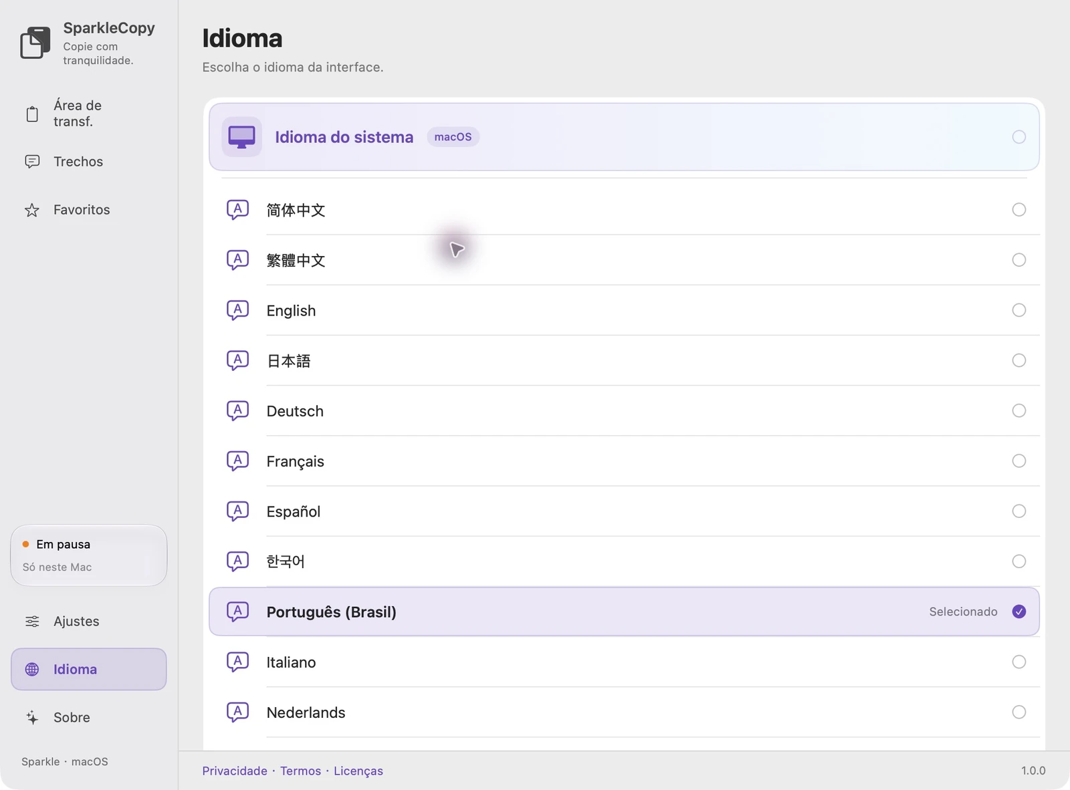Click the language icon beside 한국어
The width and height of the screenshot is (1070, 790).
click(x=237, y=561)
